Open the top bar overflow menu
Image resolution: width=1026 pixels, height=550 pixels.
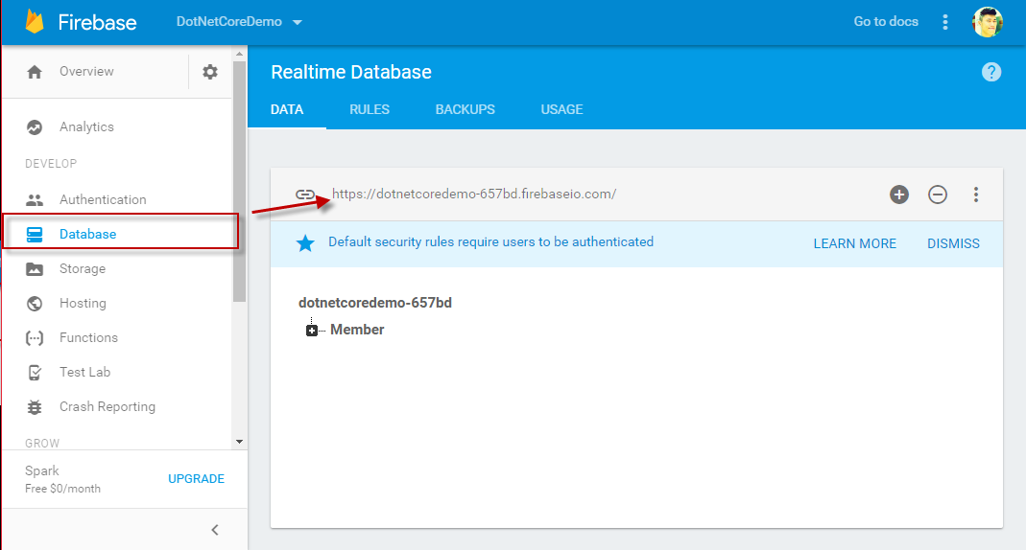(x=945, y=22)
